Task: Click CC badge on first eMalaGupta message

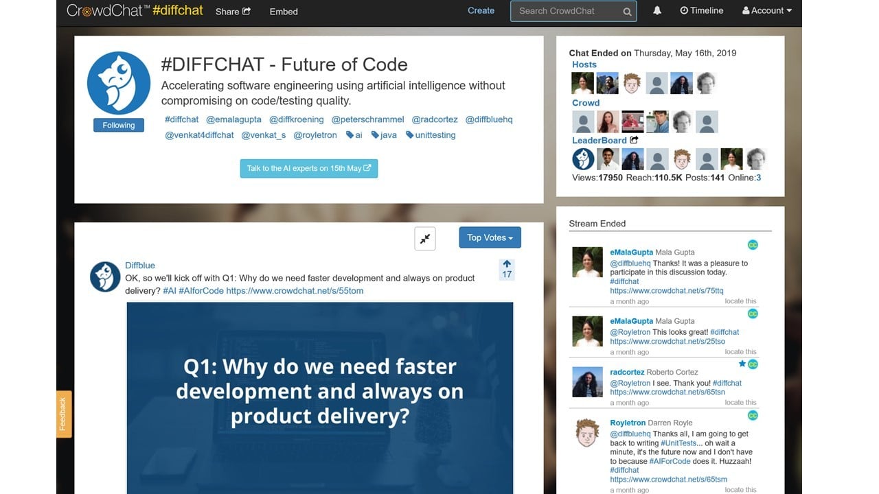Action: (x=753, y=245)
